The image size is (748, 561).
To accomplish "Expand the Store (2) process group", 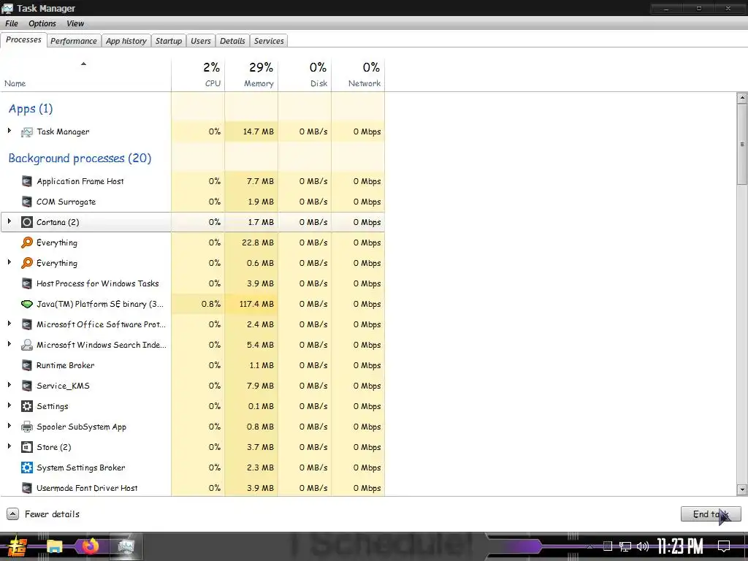I will click(x=9, y=446).
